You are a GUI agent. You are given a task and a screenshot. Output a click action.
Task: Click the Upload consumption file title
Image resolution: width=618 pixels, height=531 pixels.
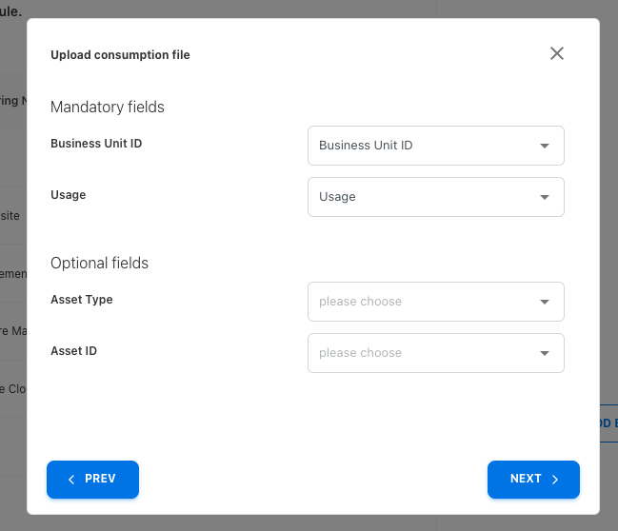click(120, 54)
